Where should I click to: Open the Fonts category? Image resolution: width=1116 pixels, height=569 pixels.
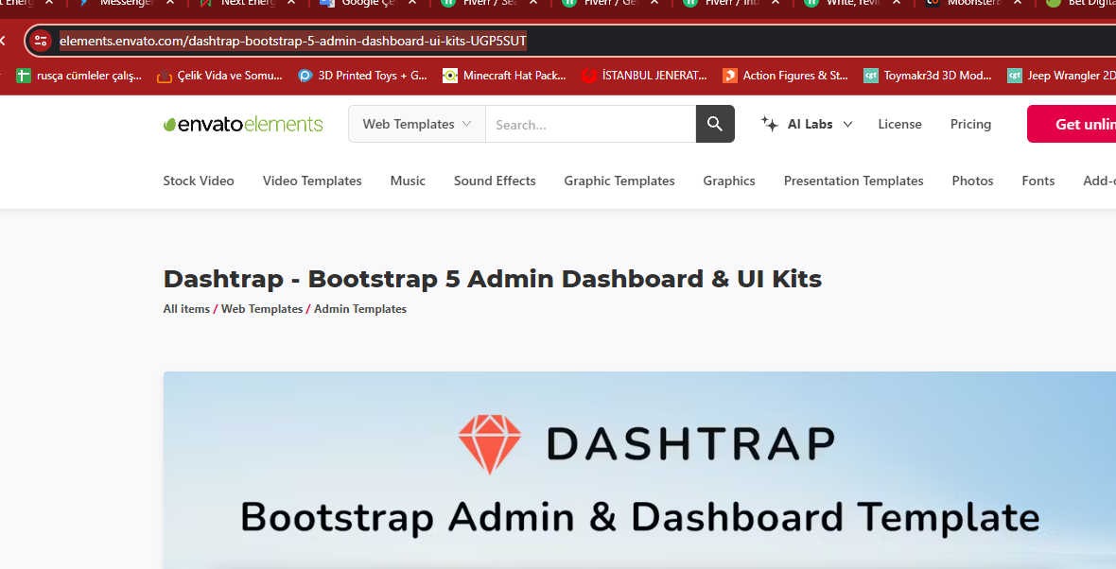(1038, 181)
